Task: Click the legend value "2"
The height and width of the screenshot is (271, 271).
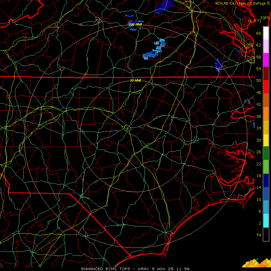Action: pos(260,223)
